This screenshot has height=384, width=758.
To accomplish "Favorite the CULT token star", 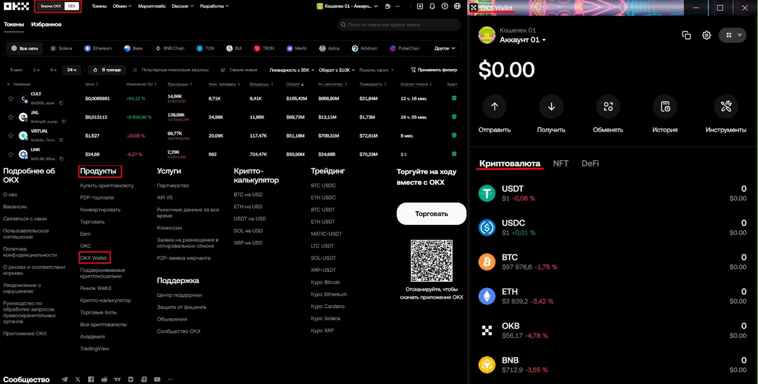I will (10, 98).
